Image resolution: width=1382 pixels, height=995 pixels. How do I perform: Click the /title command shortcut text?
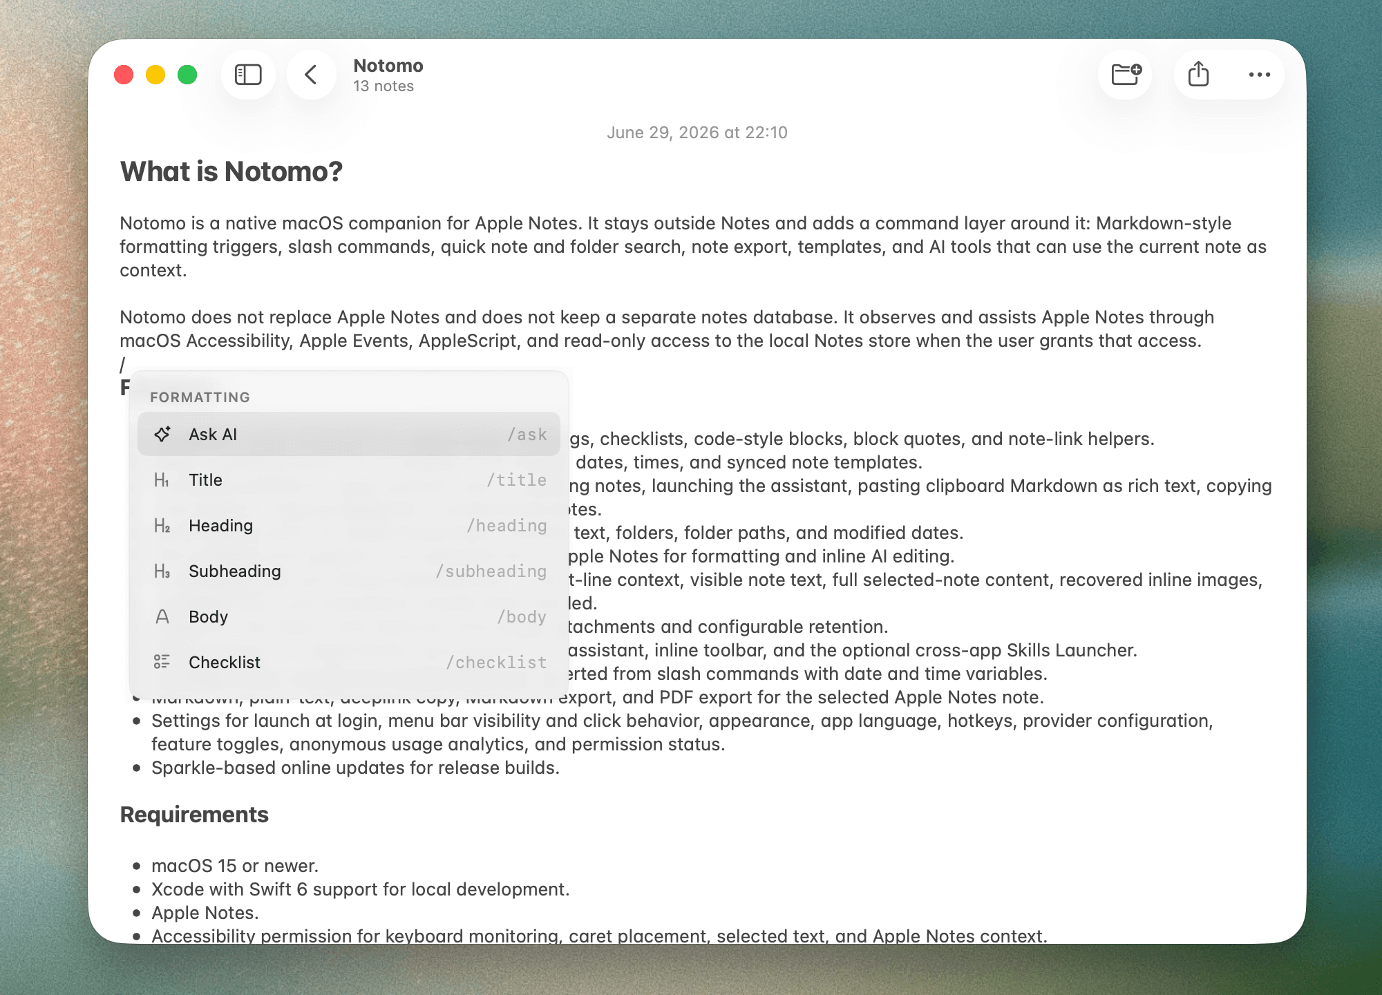click(x=516, y=480)
